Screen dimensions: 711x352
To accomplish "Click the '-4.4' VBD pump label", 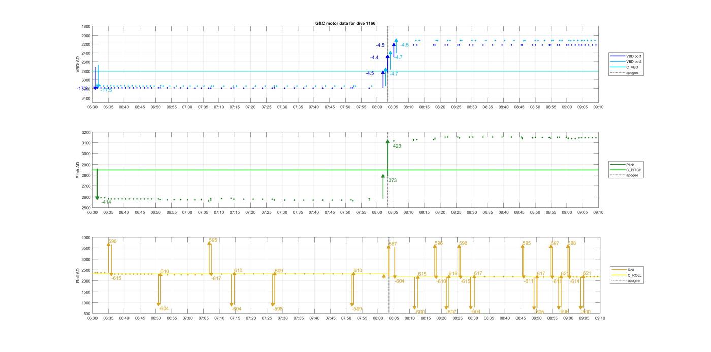I will (x=374, y=58).
